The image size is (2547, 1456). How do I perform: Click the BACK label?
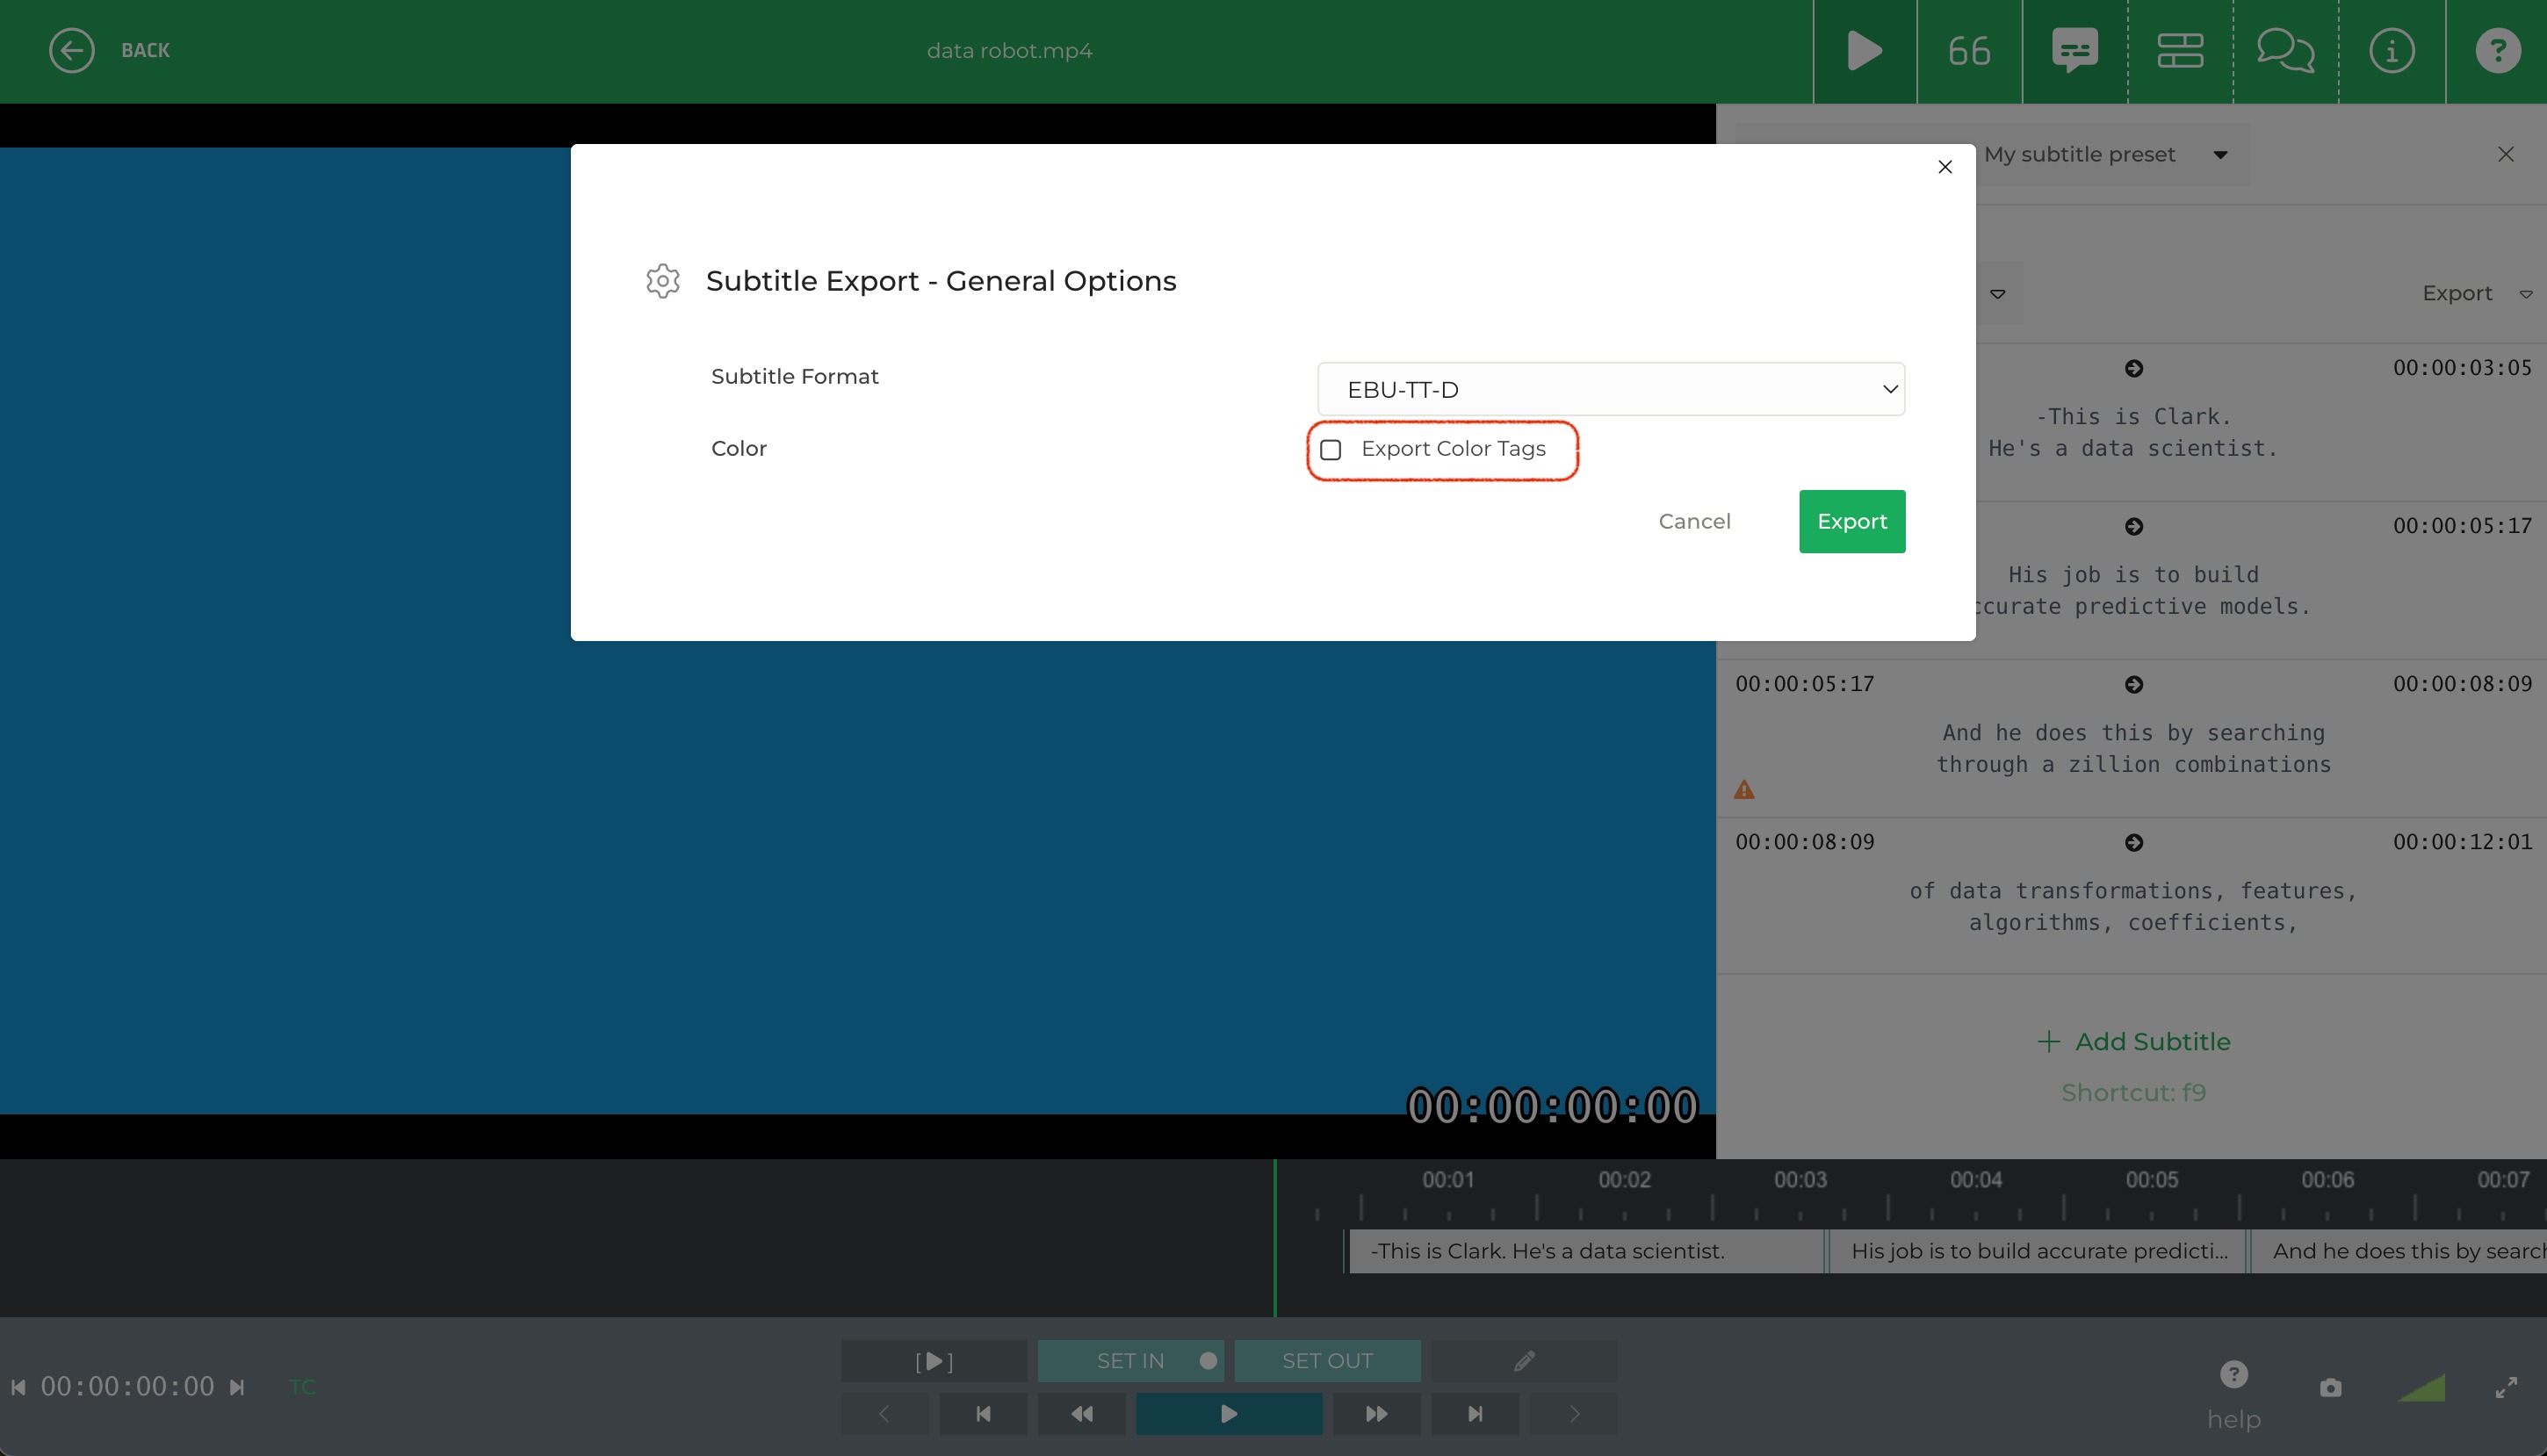[x=145, y=50]
